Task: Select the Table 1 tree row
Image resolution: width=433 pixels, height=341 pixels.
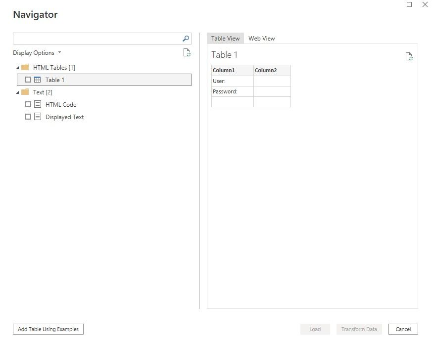Action: 104,80
